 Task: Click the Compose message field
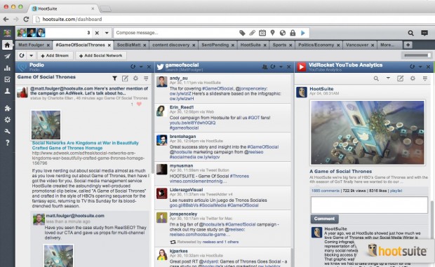pos(176,33)
